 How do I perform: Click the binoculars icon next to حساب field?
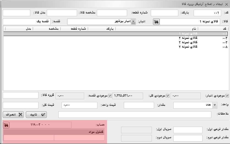6,125
